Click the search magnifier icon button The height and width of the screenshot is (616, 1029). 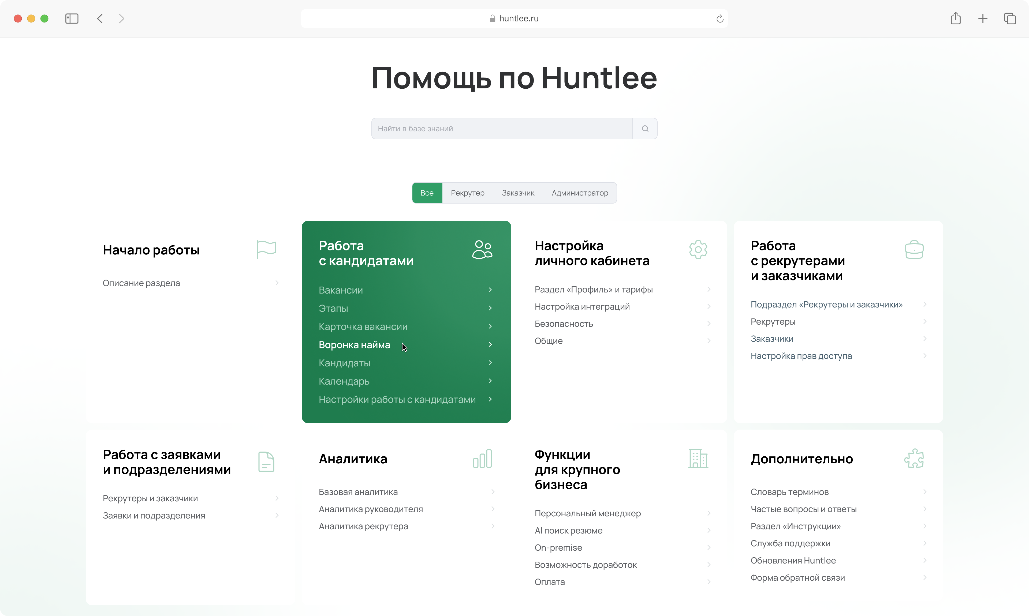coord(645,129)
